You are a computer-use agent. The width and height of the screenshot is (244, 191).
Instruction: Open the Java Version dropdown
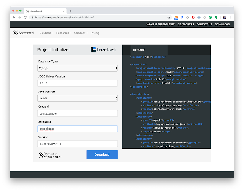(x=77, y=98)
